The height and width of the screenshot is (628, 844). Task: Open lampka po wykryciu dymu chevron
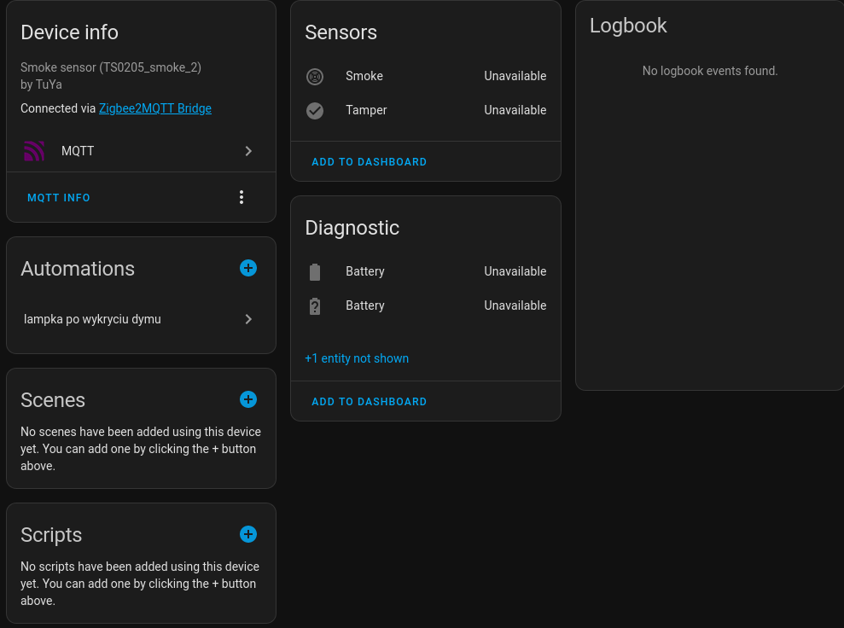pyautogui.click(x=248, y=320)
